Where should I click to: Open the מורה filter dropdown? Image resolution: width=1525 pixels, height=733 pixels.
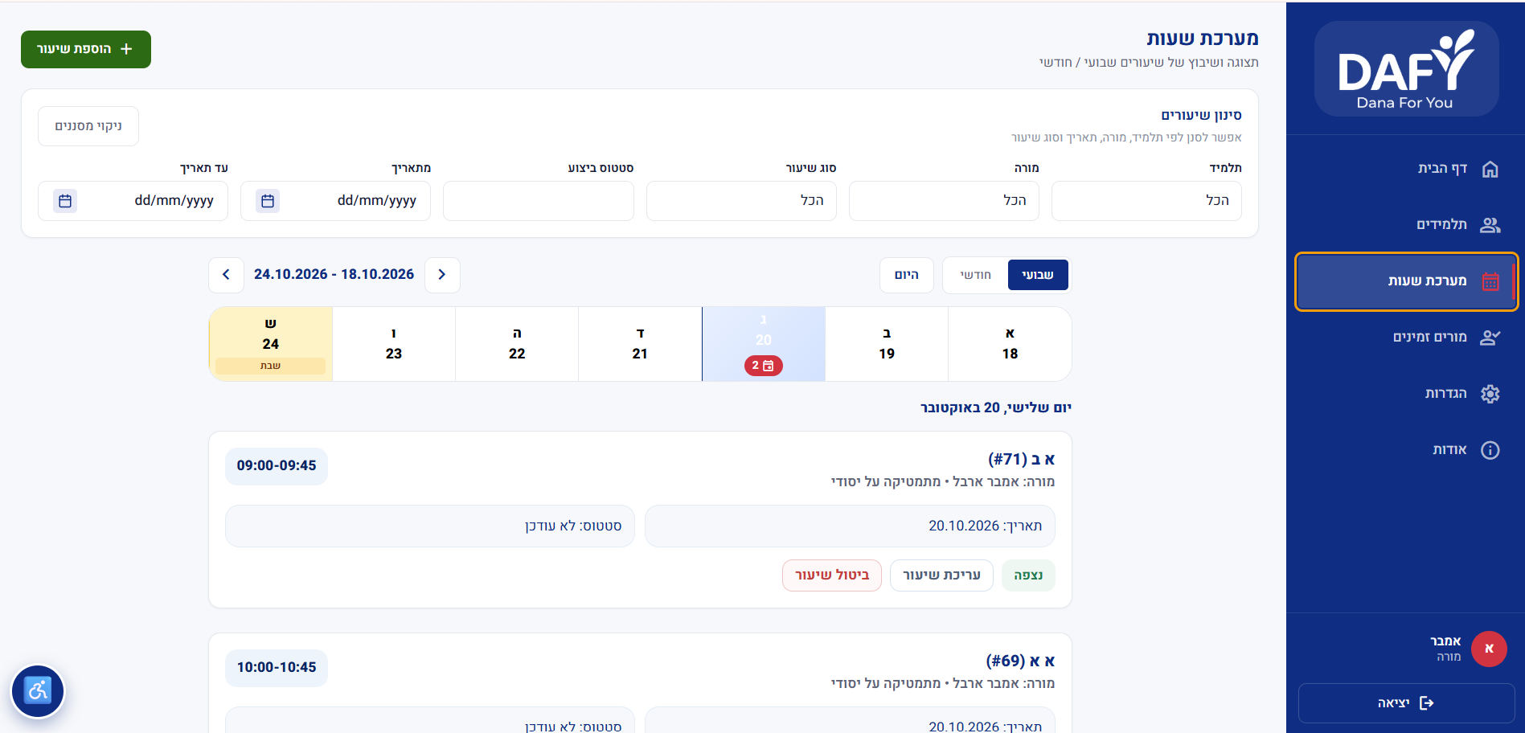pos(944,201)
